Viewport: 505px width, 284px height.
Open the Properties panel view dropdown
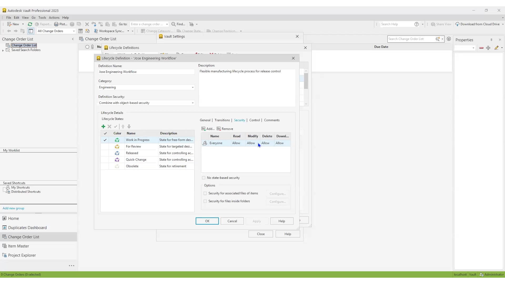click(473, 48)
